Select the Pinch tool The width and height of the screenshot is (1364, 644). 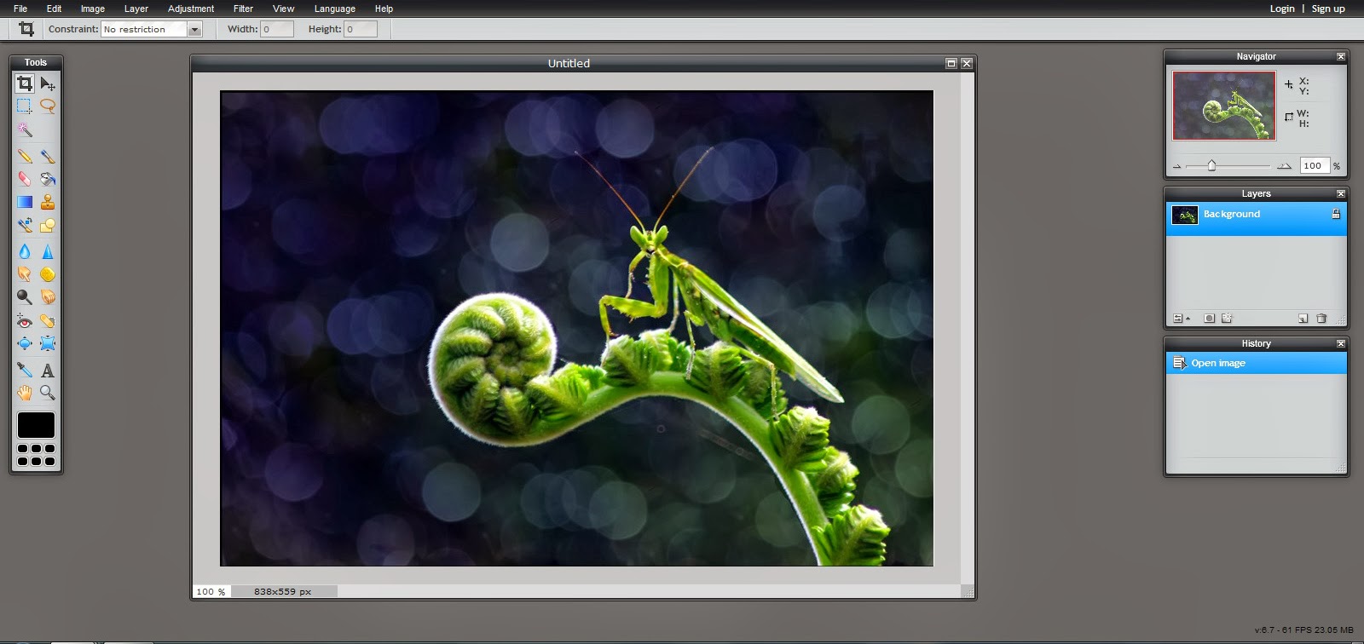[48, 343]
